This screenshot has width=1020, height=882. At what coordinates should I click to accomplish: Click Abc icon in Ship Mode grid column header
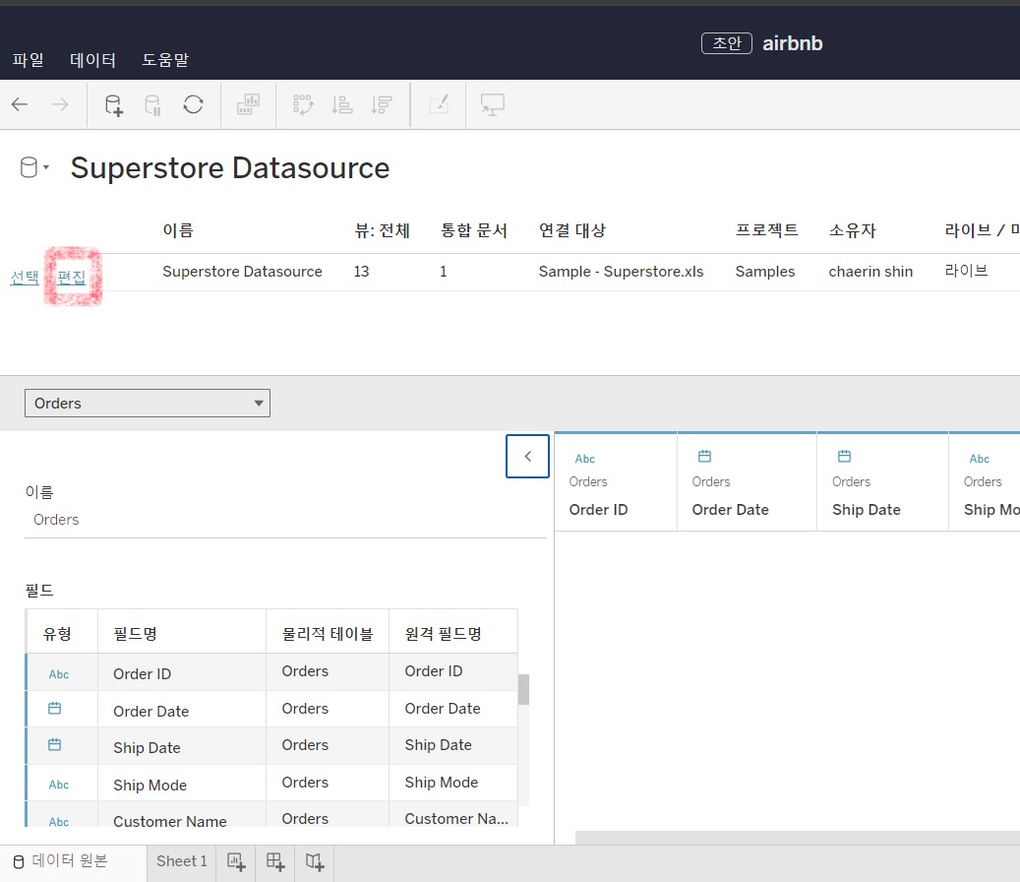pyautogui.click(x=979, y=459)
